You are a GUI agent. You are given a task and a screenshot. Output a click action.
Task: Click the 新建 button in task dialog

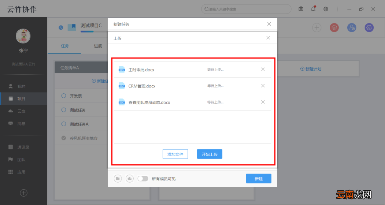pyautogui.click(x=259, y=179)
